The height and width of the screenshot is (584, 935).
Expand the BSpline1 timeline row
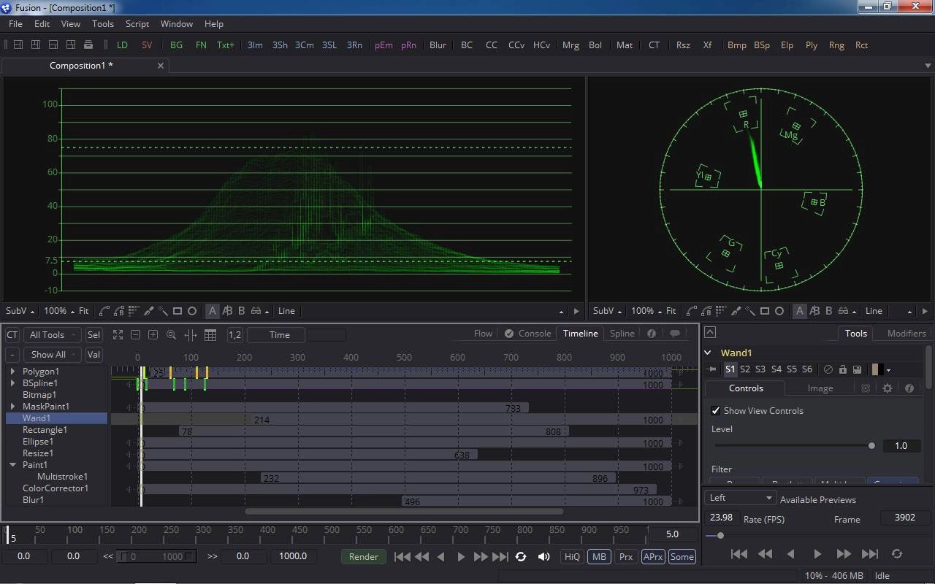(x=12, y=383)
